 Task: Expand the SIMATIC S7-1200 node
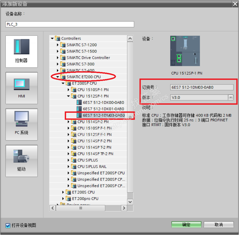tap(58, 45)
